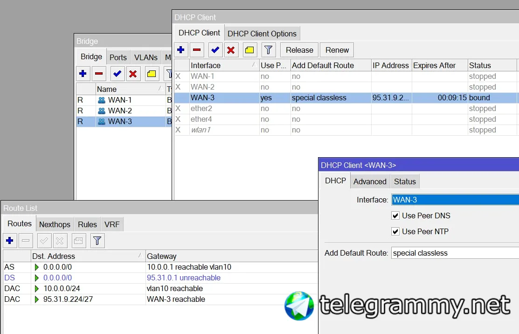Sort DHCP clients by Interface column
Image resolution: width=519 pixels, height=334 pixels.
pyautogui.click(x=224, y=66)
